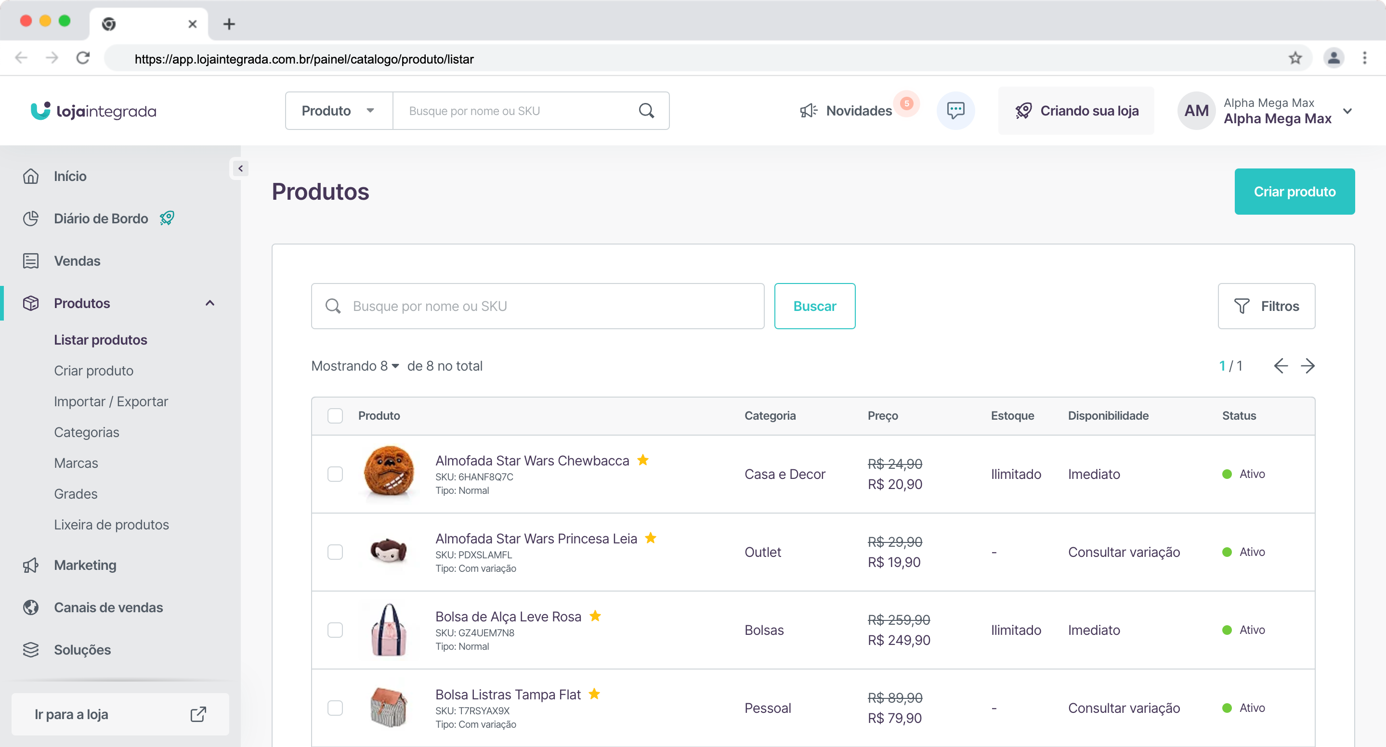Go to Marketing menu section

[x=85, y=565]
